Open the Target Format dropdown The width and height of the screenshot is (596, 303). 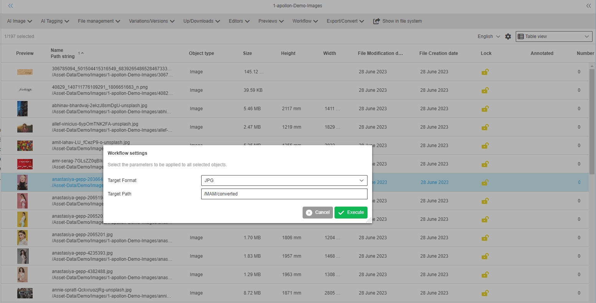point(284,180)
